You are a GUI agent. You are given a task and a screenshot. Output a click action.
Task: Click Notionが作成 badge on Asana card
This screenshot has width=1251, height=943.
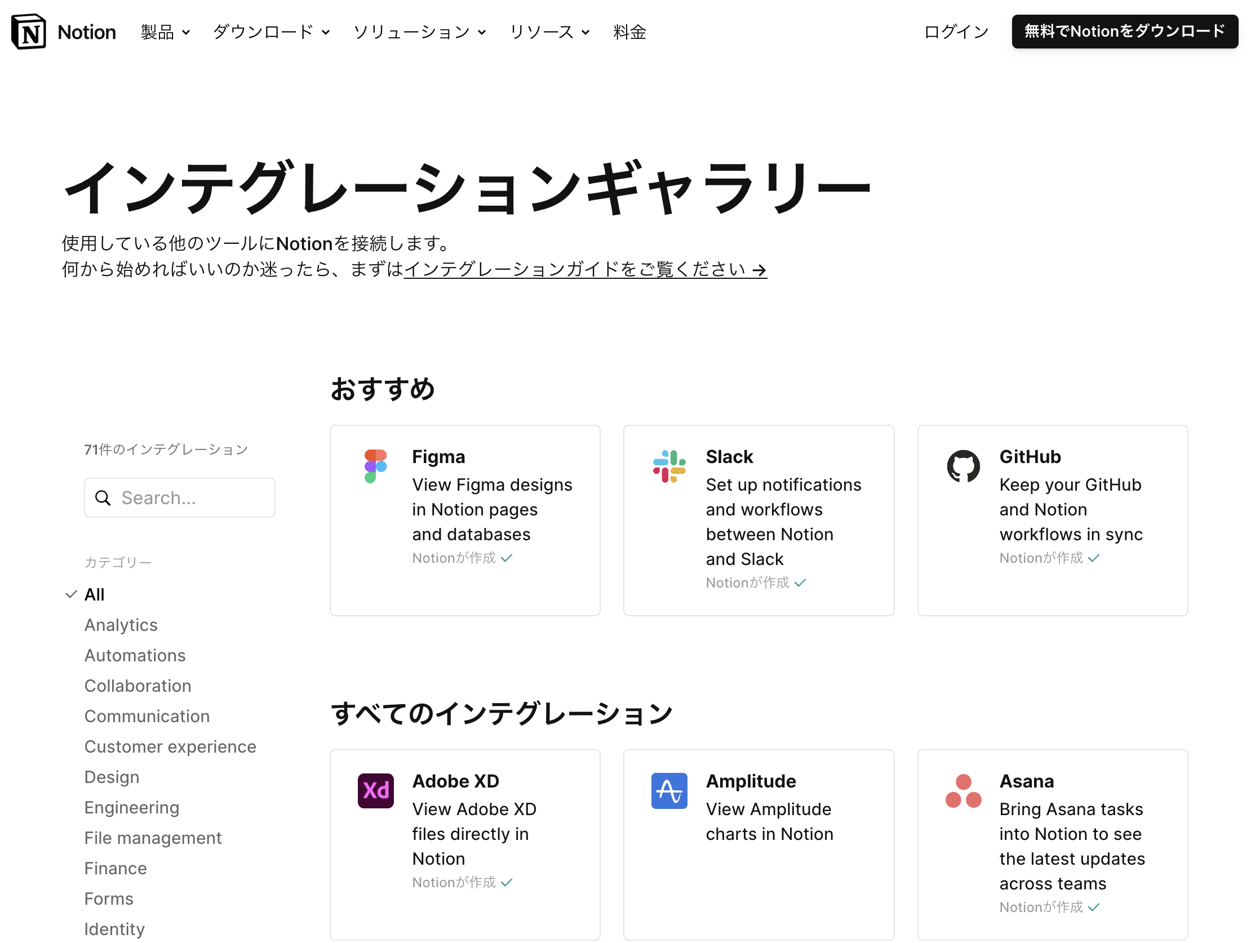[1049, 908]
